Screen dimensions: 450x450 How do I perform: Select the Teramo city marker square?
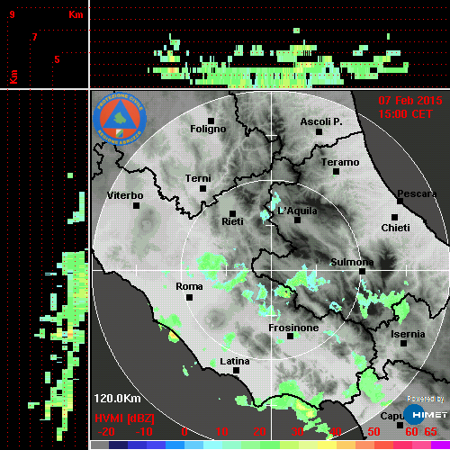(x=336, y=171)
